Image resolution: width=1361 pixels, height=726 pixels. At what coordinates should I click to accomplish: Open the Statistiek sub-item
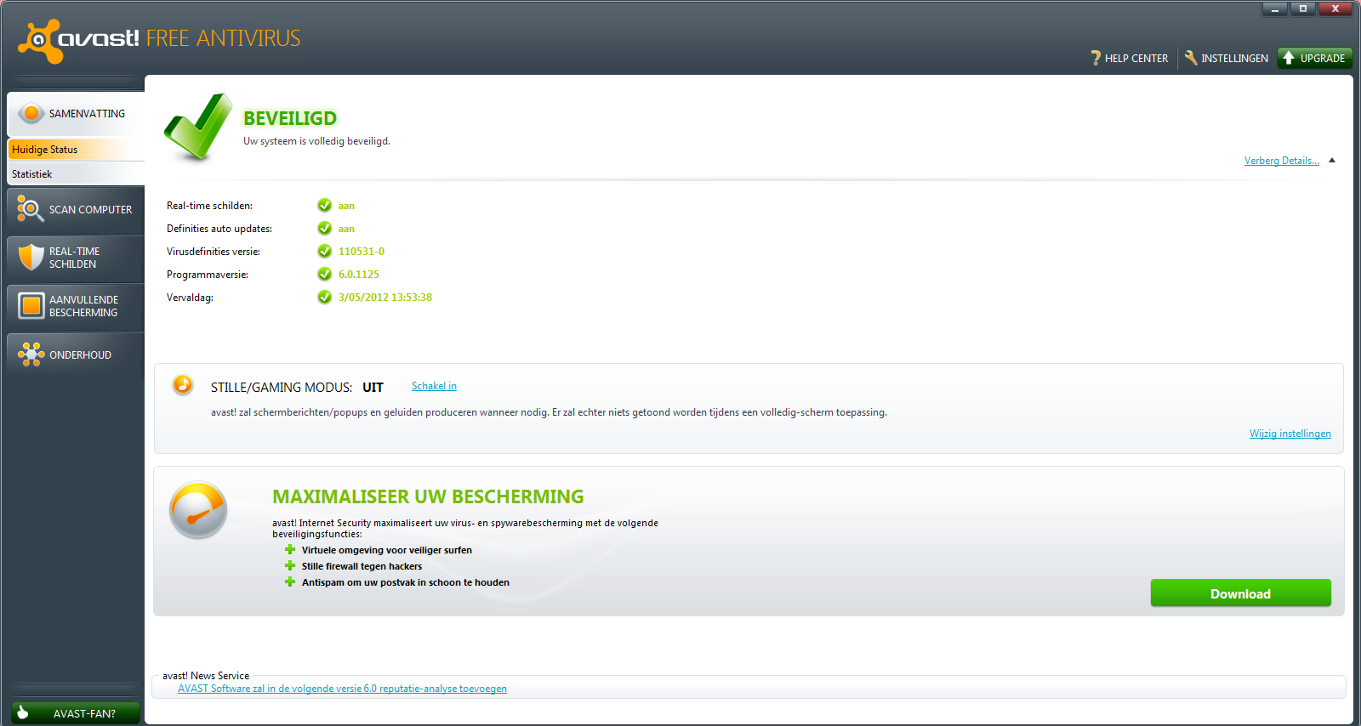coord(76,173)
